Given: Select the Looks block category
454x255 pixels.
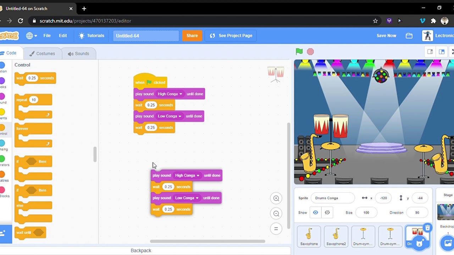Looking at the screenshot, I should tap(2, 83).
